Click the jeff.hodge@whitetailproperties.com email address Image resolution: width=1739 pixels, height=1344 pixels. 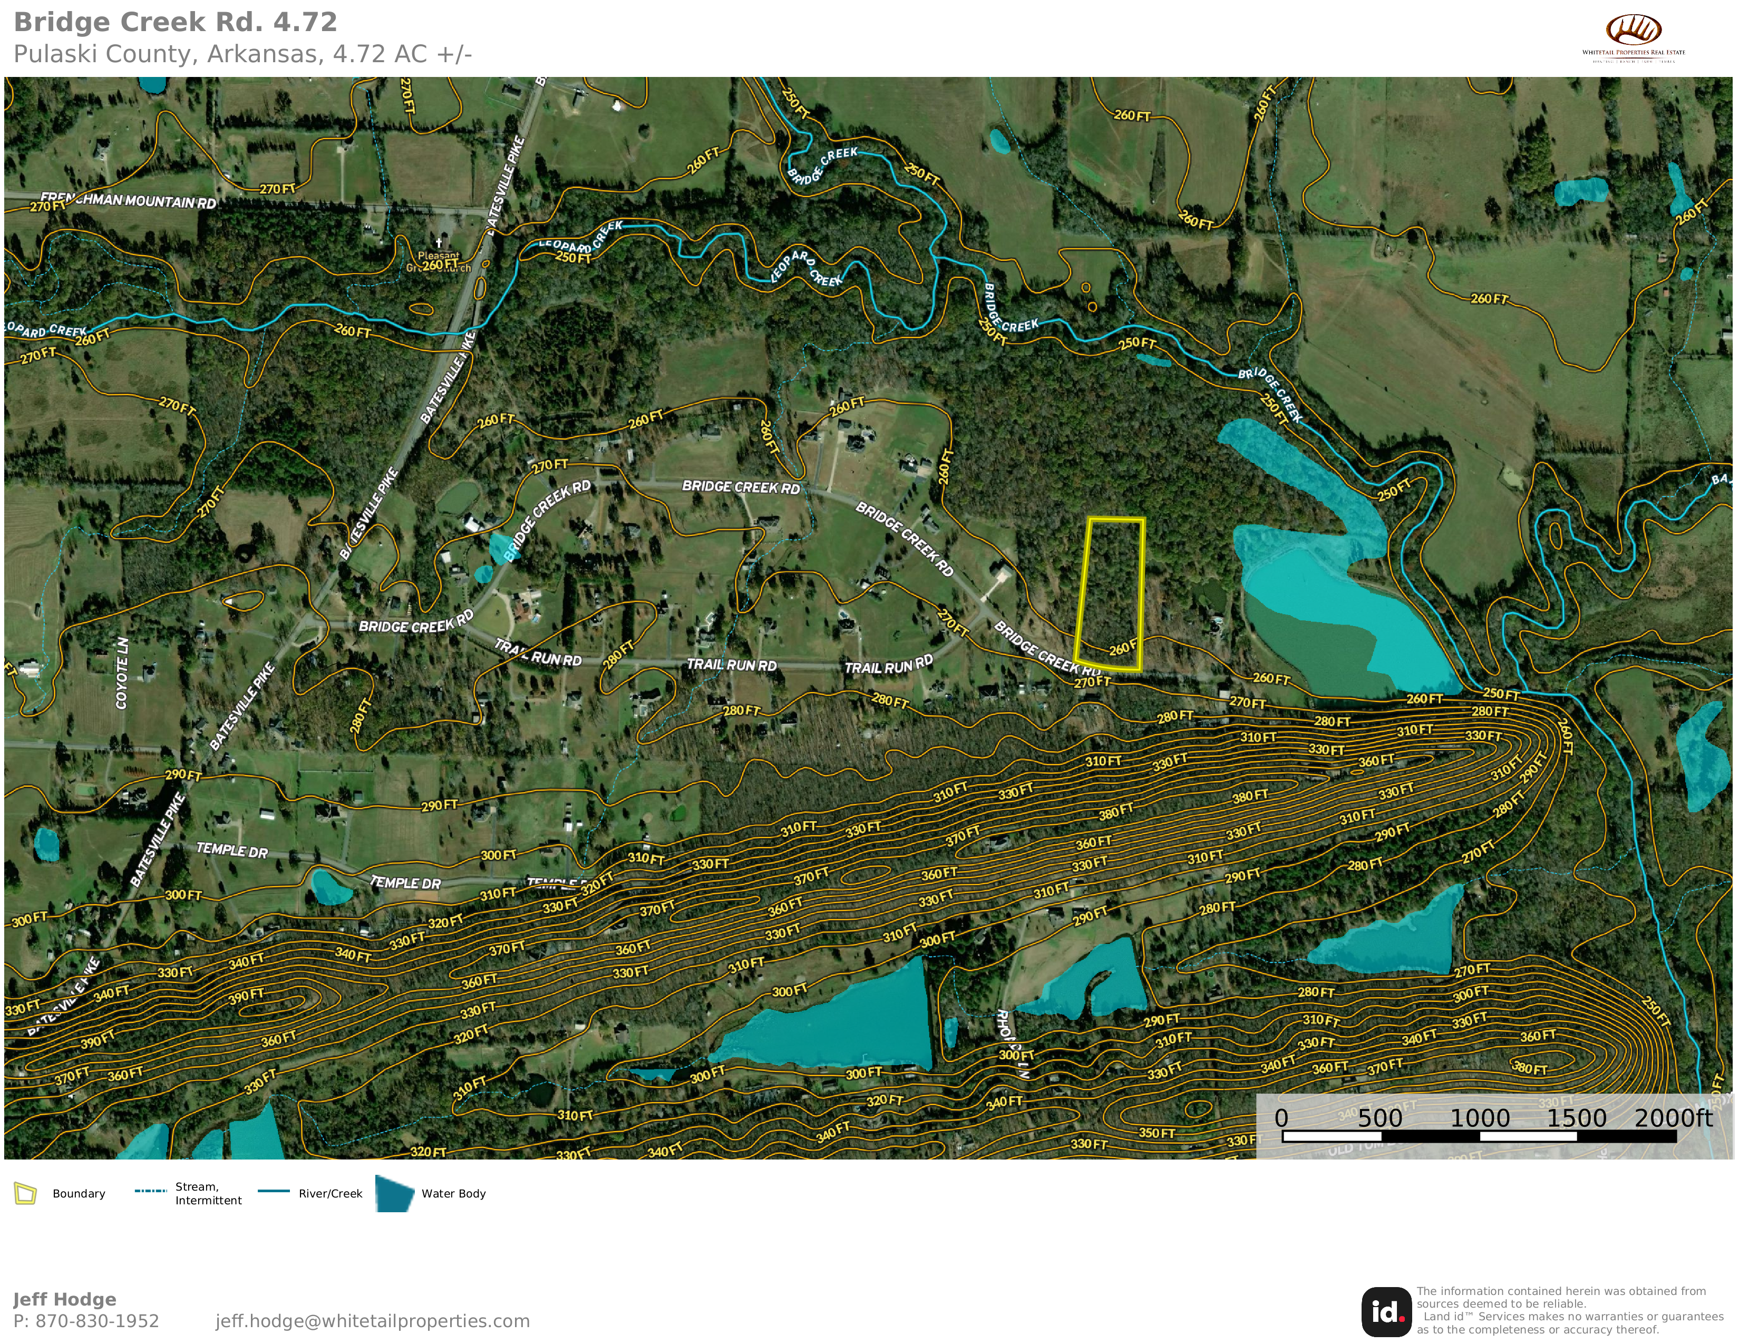(372, 1321)
